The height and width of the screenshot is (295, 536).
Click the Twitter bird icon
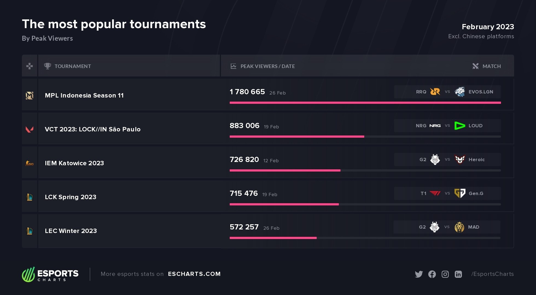pos(419,274)
